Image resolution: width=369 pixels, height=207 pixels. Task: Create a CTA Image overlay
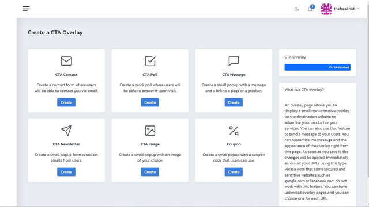pyautogui.click(x=150, y=172)
